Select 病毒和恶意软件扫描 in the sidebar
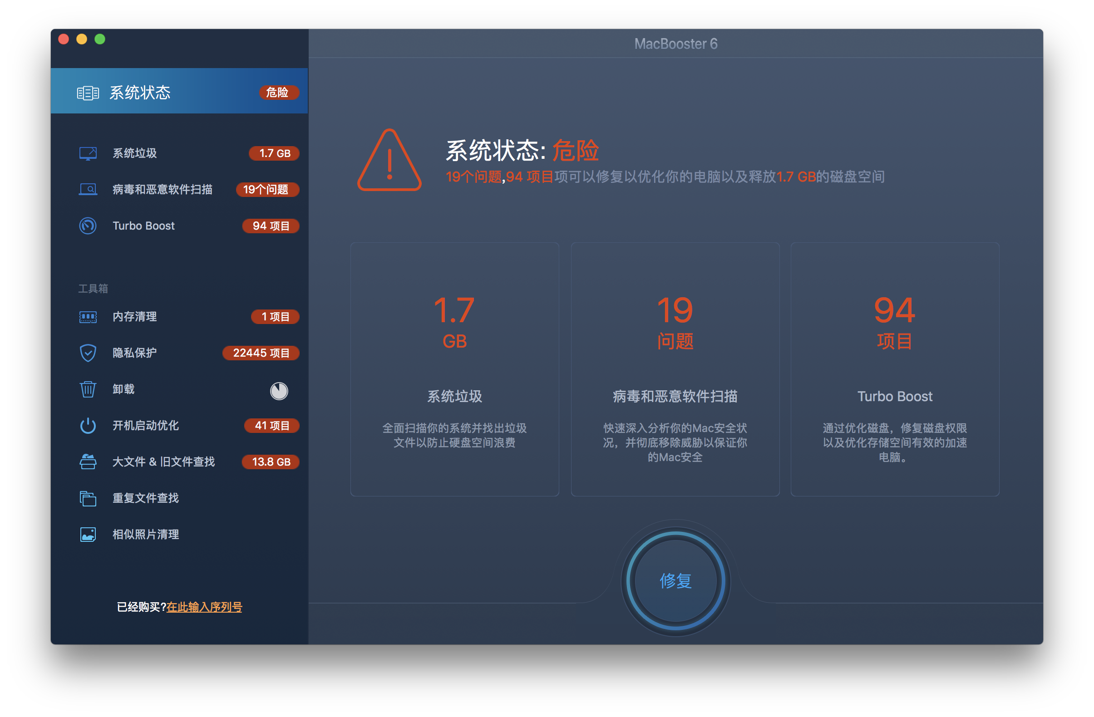Viewport: 1094px width, 717px height. point(179,189)
